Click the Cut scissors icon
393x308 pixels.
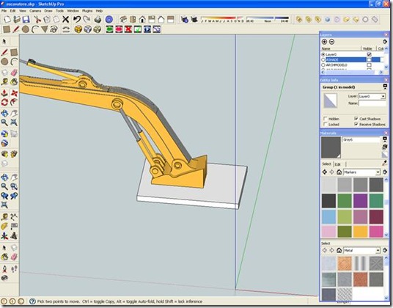37,19
